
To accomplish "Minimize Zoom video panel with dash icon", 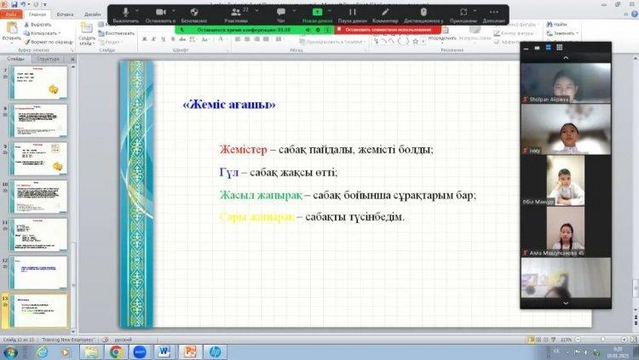I will (527, 48).
